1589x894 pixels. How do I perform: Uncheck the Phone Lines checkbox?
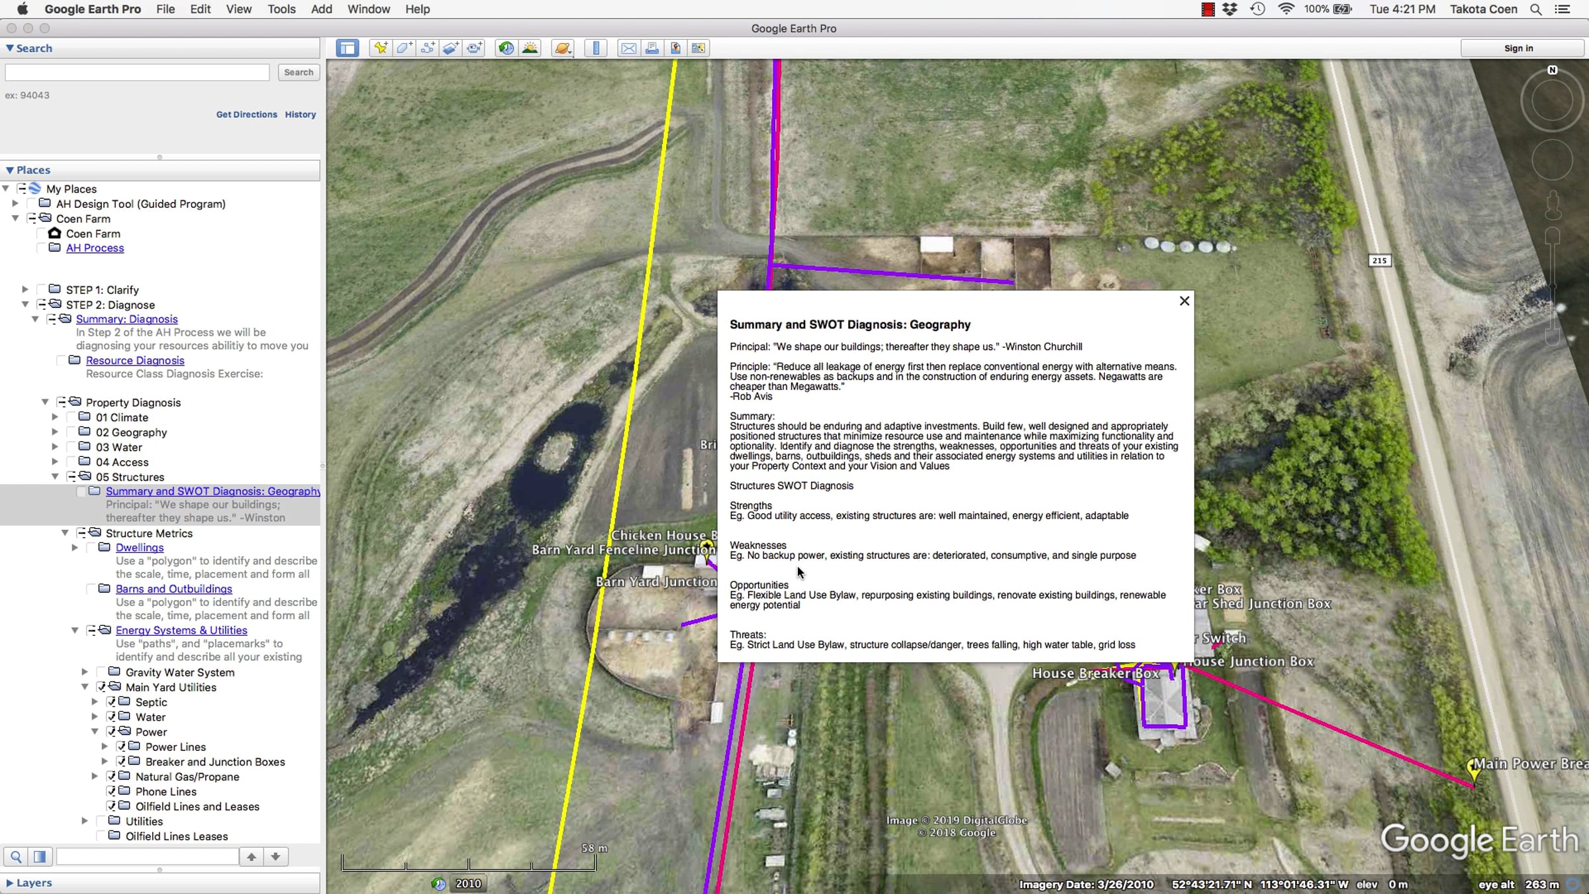pyautogui.click(x=111, y=791)
